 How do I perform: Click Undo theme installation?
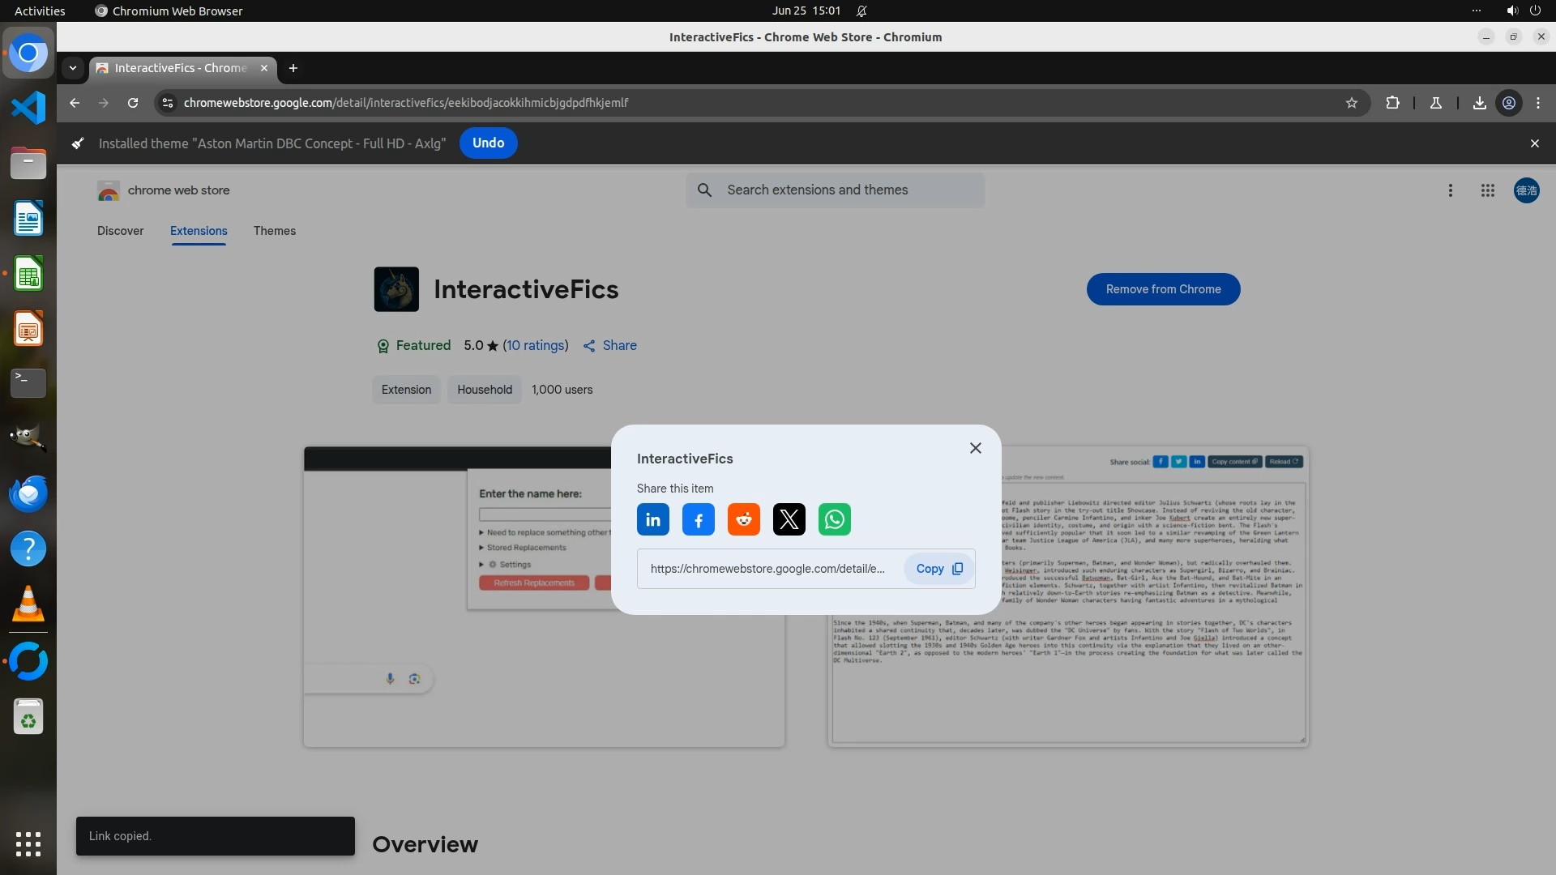[488, 143]
